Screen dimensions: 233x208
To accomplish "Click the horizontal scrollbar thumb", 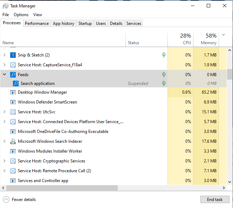I will pos(62,188).
